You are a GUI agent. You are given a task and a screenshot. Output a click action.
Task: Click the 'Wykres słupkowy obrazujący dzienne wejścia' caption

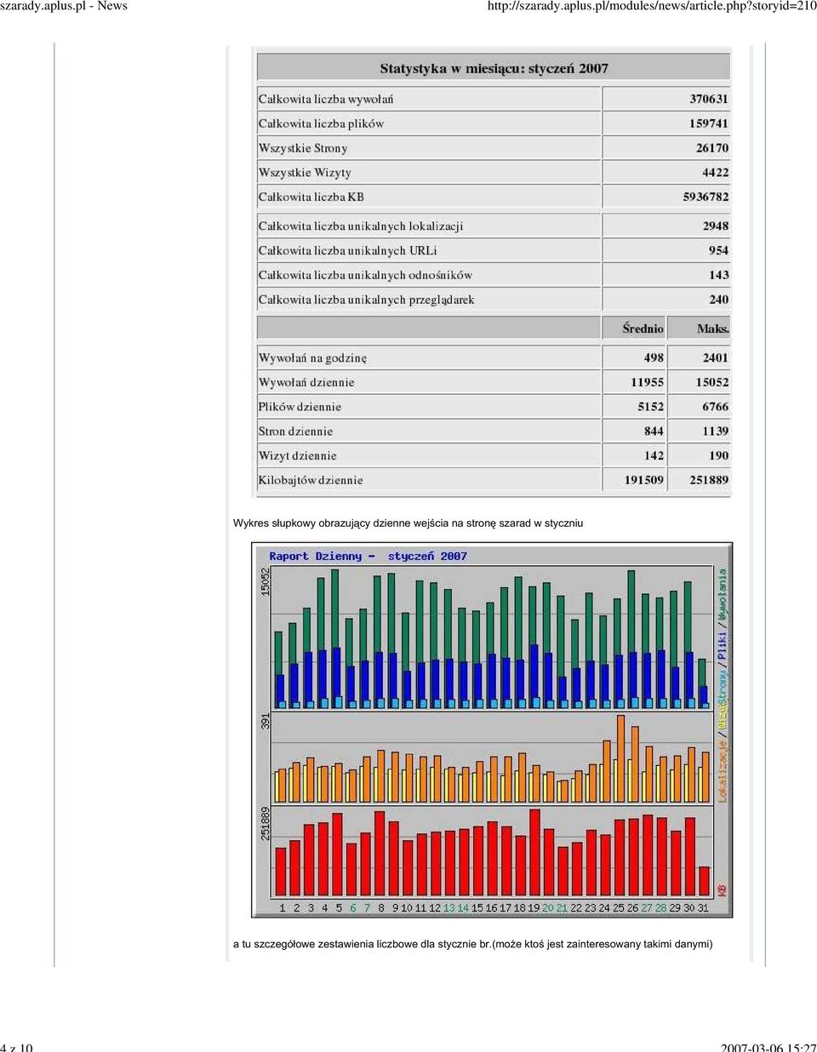tap(408, 524)
